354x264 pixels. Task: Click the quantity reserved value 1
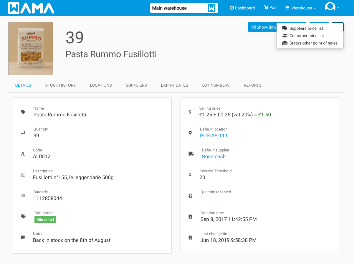pyautogui.click(x=202, y=198)
